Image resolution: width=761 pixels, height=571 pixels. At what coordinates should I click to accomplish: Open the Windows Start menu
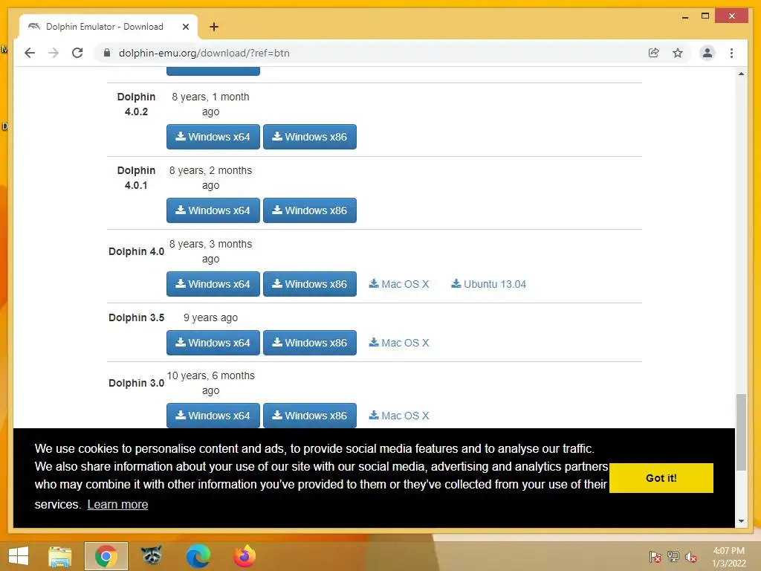click(x=19, y=556)
